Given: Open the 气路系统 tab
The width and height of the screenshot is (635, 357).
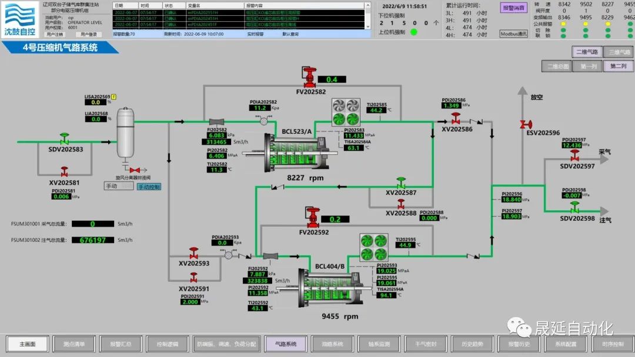Looking at the screenshot, I should pos(285,344).
